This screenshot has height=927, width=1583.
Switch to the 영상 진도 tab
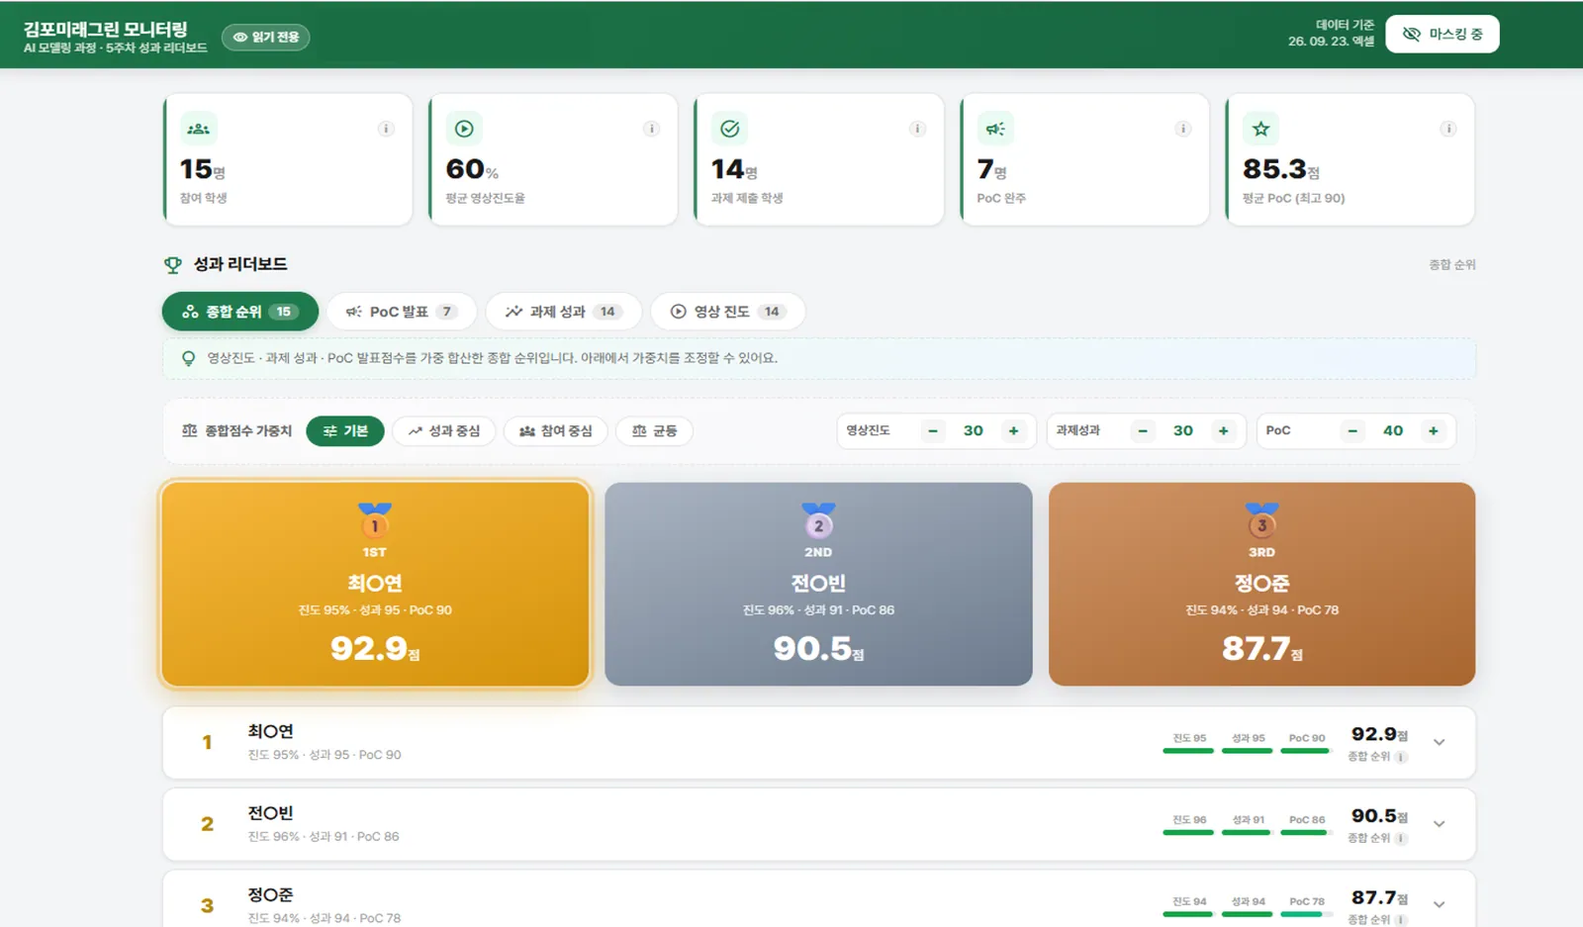(x=728, y=312)
